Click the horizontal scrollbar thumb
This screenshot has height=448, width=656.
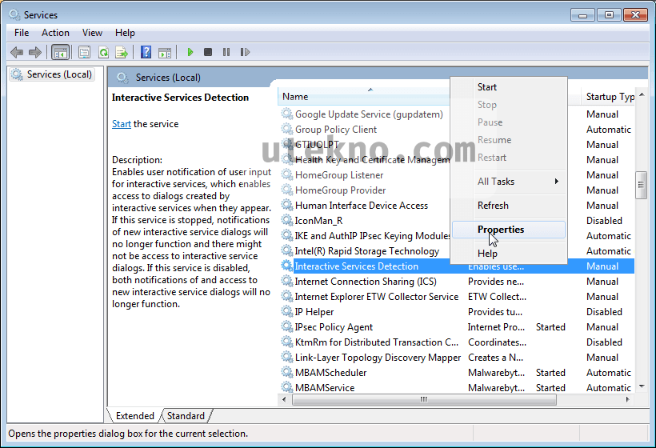tap(424, 399)
